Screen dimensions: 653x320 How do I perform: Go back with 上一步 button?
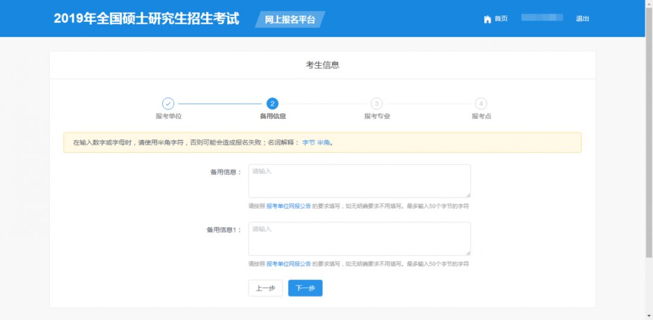click(x=265, y=288)
